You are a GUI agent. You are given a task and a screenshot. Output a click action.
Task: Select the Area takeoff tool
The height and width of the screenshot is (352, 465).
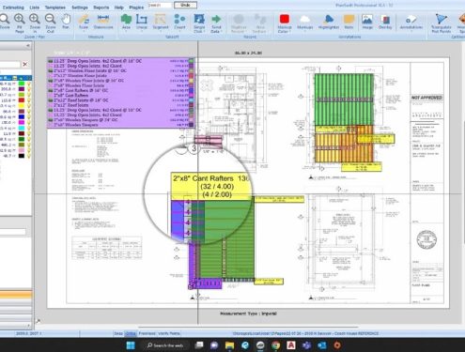pyautogui.click(x=126, y=23)
